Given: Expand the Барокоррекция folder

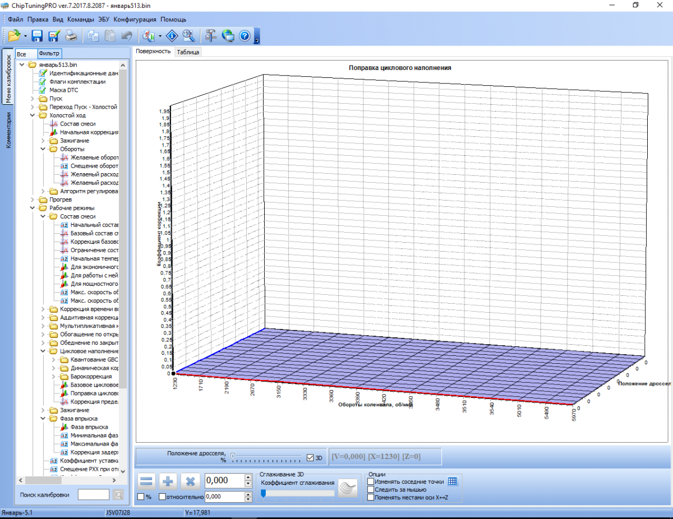Looking at the screenshot, I should 54,377.
